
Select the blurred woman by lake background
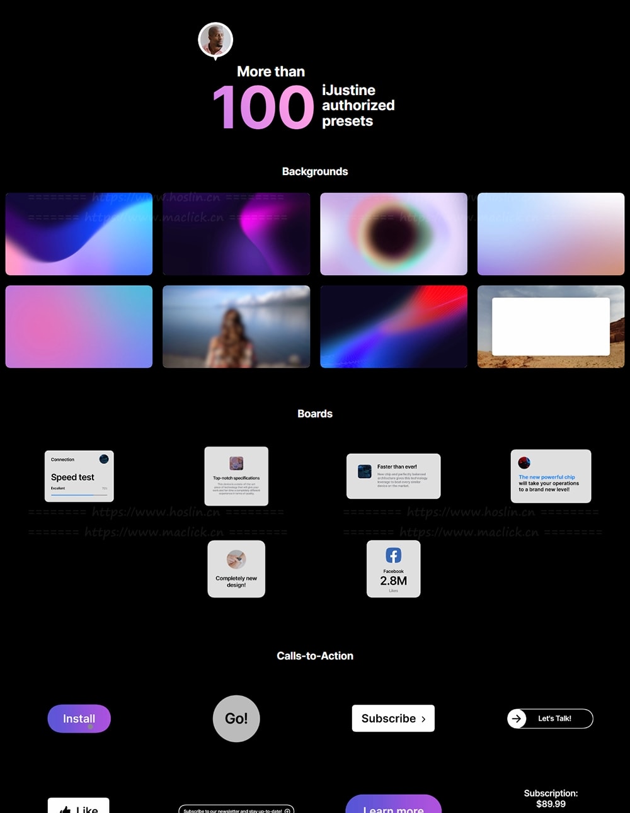[x=236, y=326]
